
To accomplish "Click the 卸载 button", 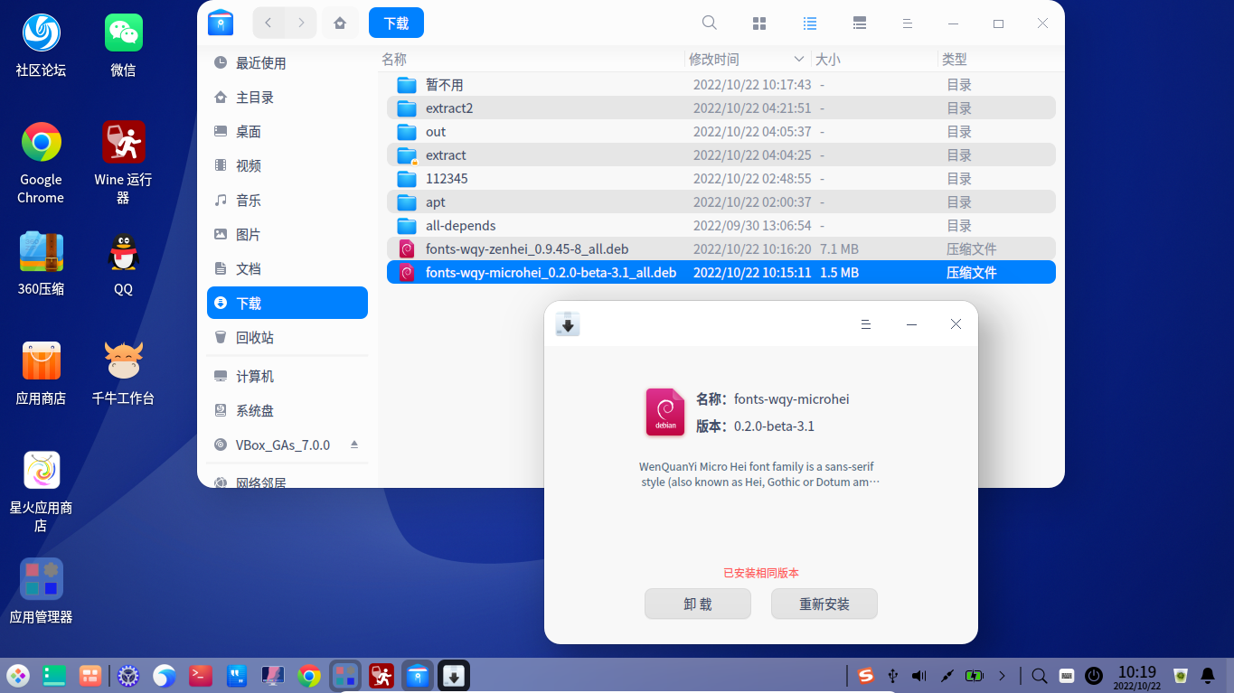I will 697,604.
